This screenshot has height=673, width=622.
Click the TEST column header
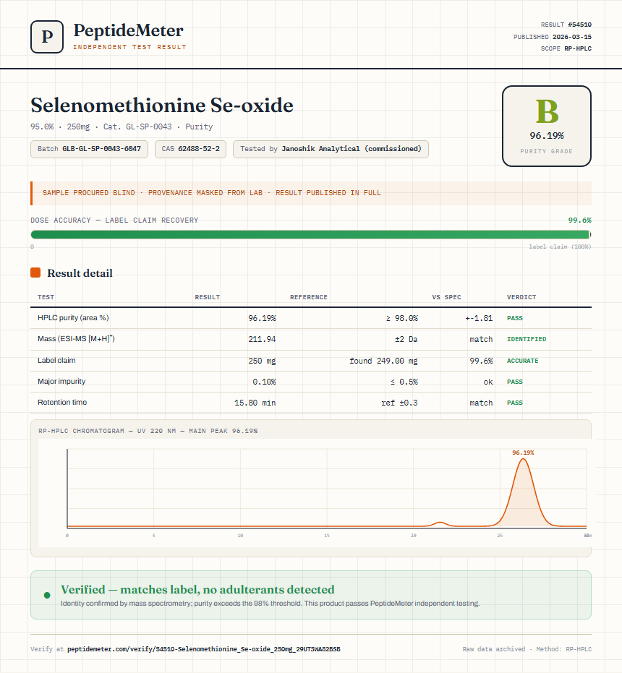click(46, 297)
